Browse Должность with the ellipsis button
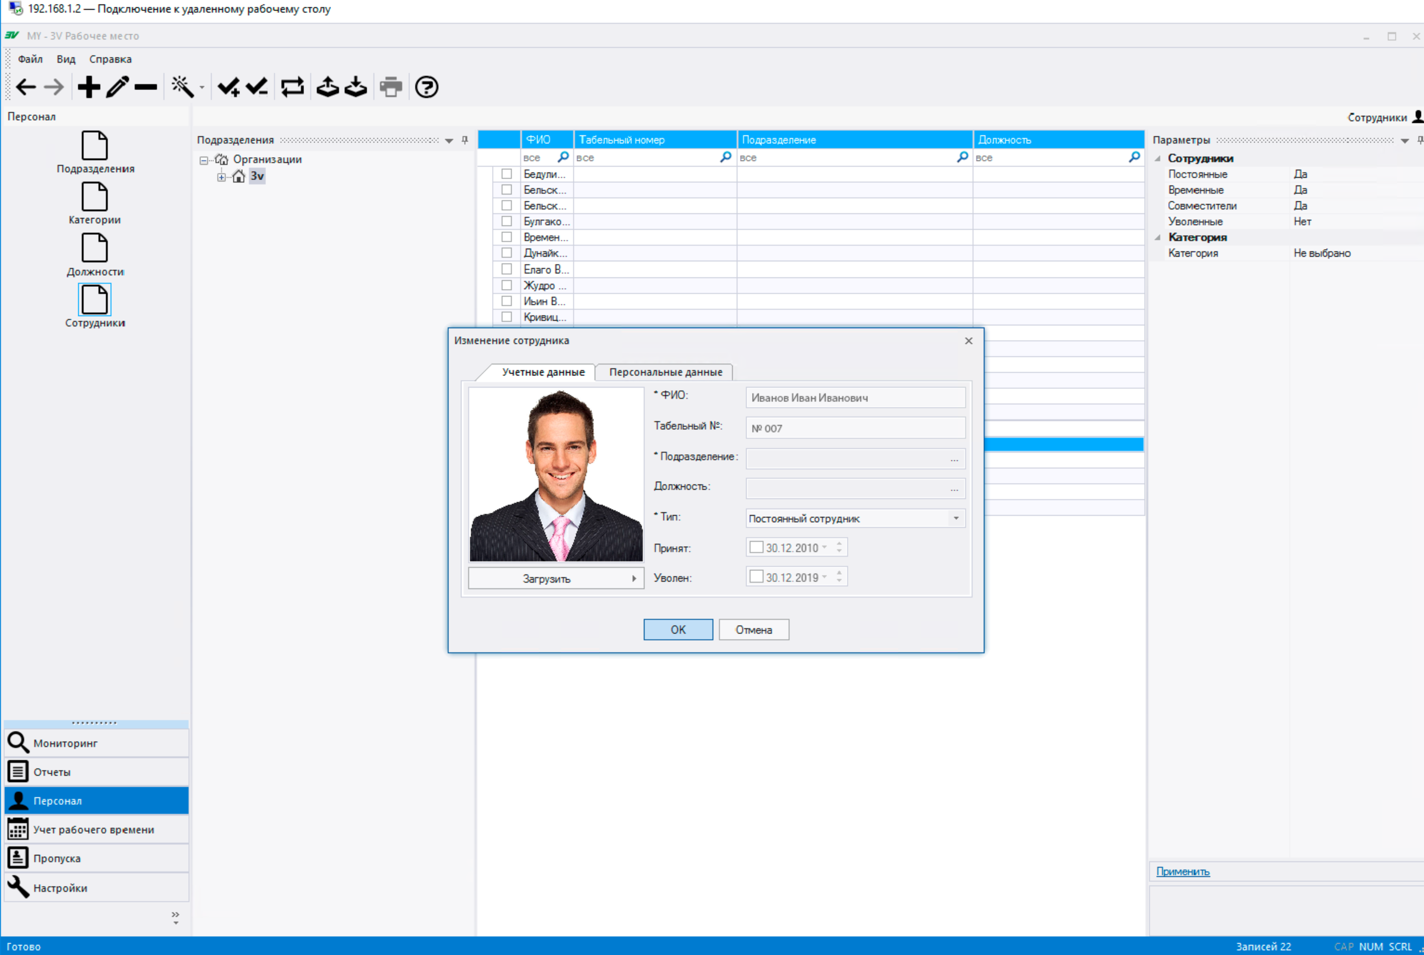This screenshot has width=1424, height=955. (x=954, y=489)
